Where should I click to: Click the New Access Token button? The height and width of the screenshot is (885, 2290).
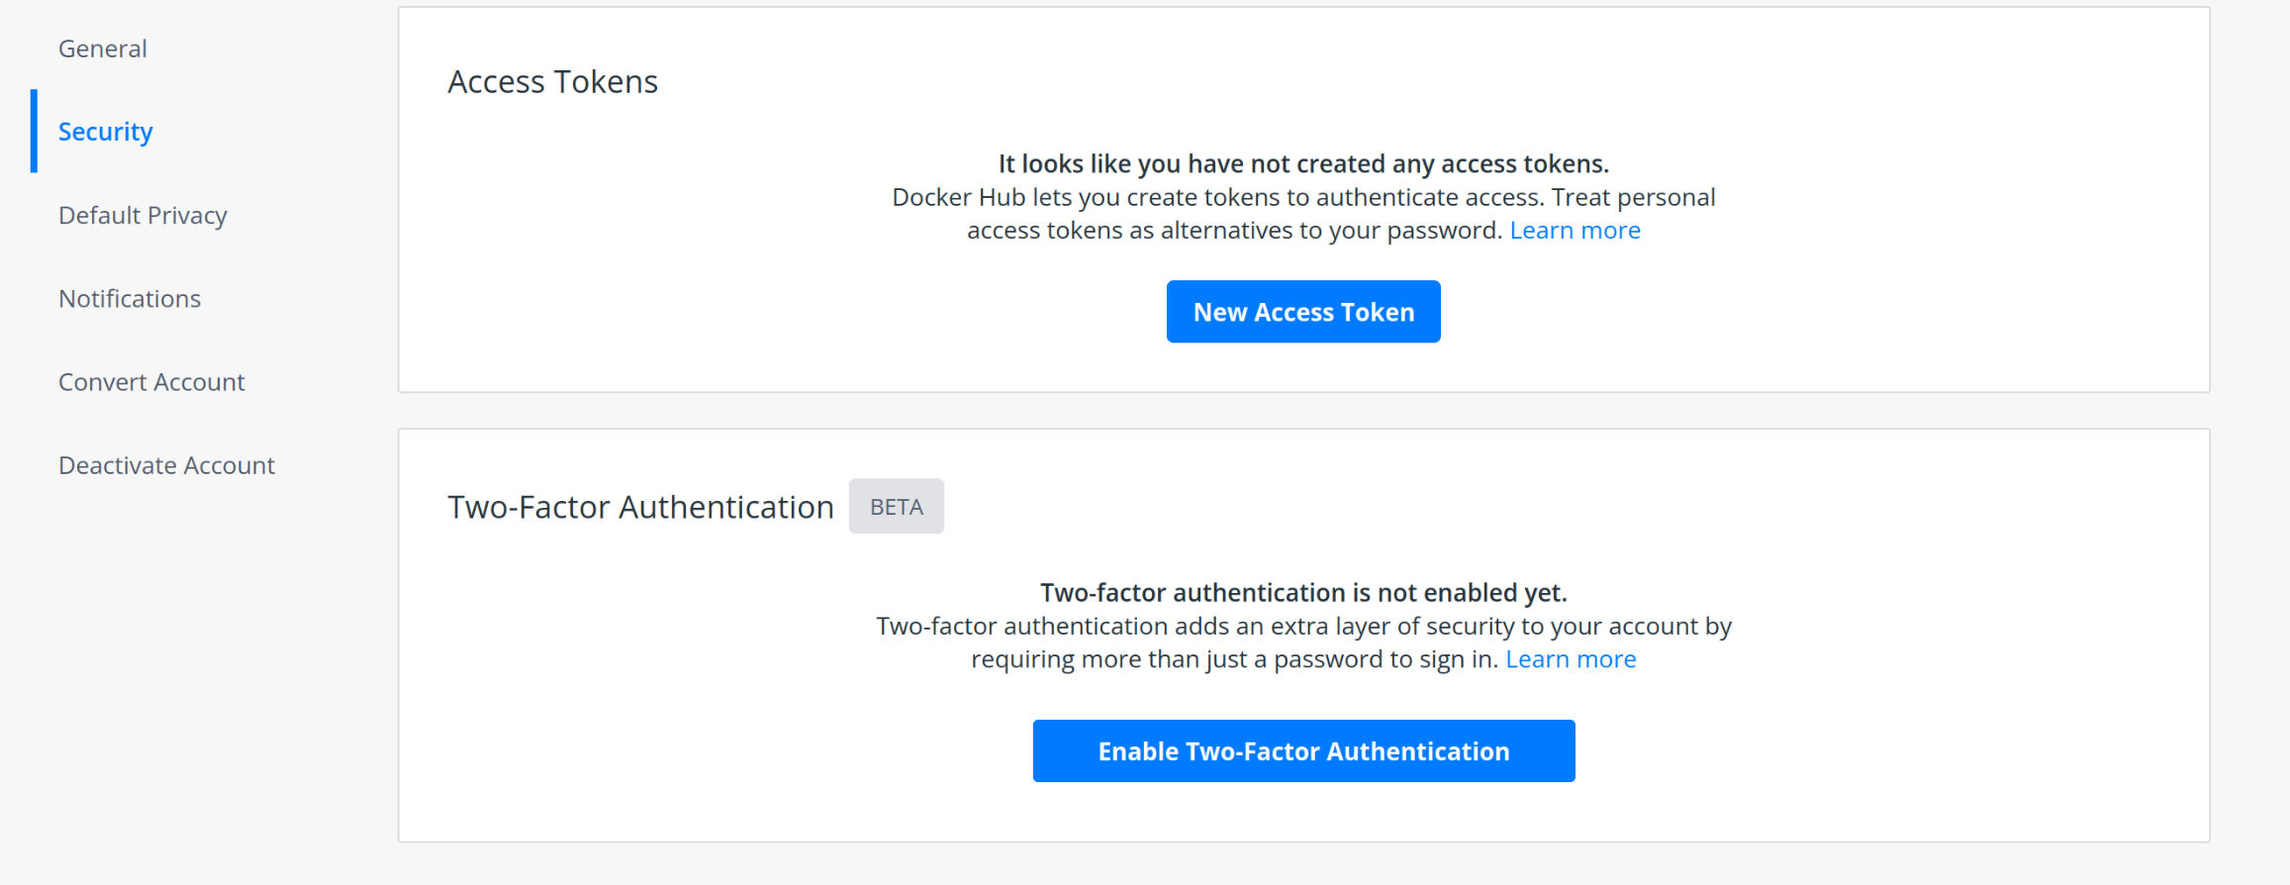click(1302, 311)
